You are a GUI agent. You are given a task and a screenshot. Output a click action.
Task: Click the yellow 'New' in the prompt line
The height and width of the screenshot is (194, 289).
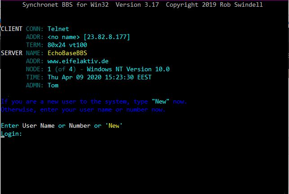(114, 126)
